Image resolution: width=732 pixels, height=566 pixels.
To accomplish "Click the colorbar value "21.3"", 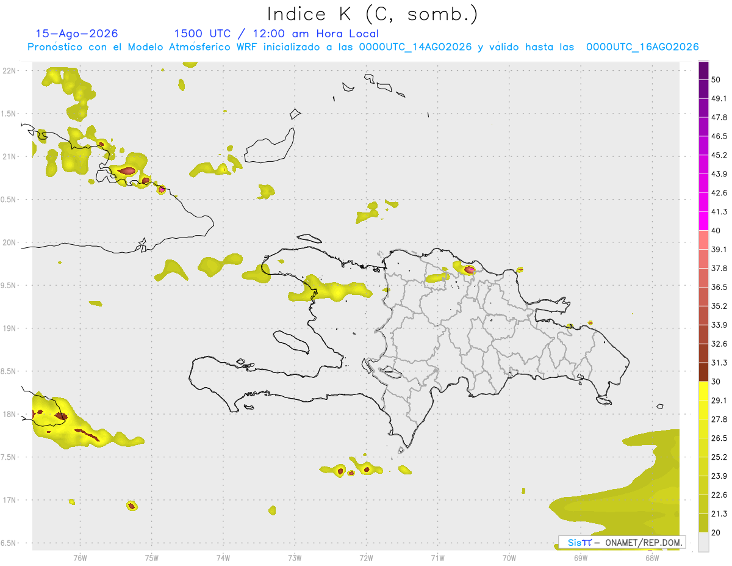I will (x=719, y=513).
